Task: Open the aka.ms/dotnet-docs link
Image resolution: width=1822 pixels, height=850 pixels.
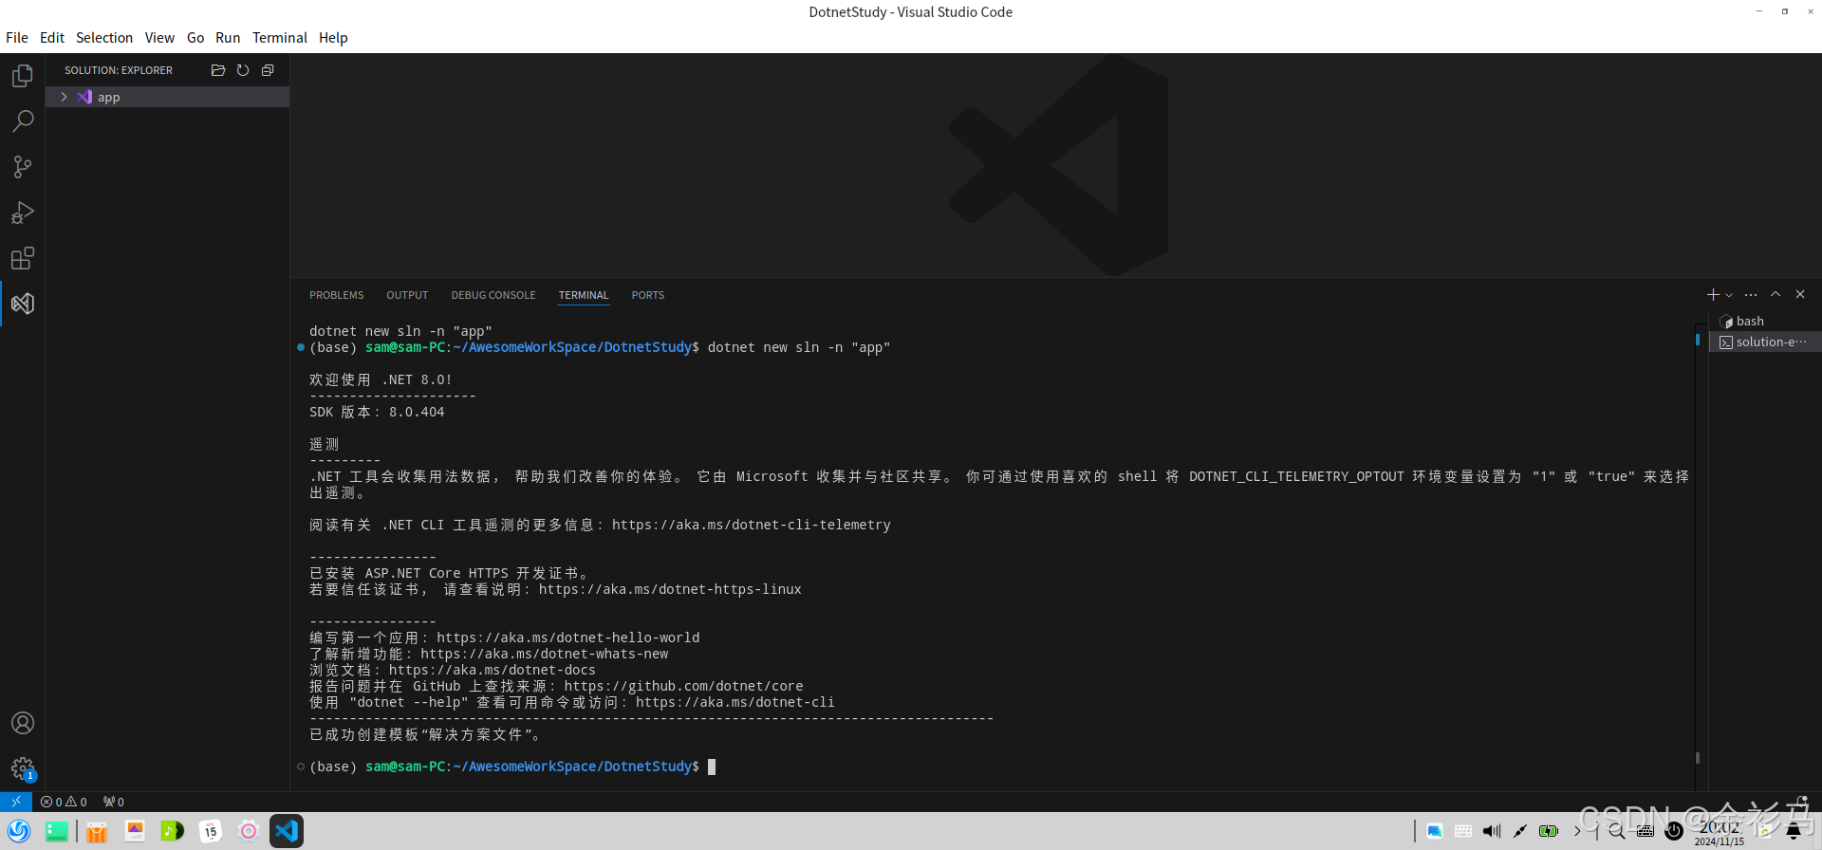Action: pos(493,670)
